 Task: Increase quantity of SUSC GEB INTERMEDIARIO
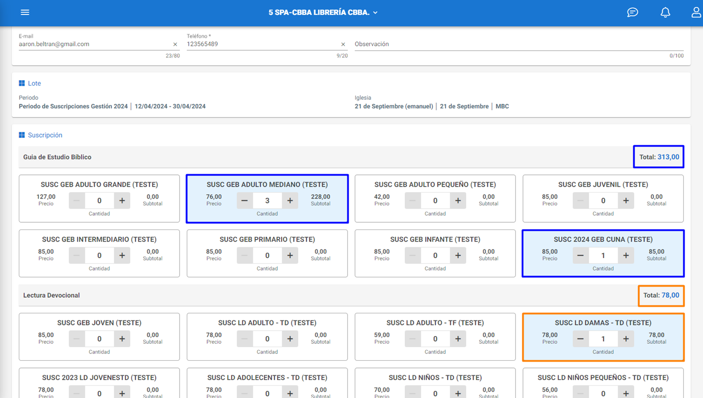tap(122, 255)
